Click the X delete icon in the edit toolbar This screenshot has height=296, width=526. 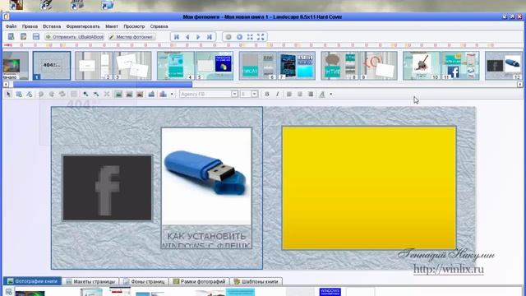(107, 95)
